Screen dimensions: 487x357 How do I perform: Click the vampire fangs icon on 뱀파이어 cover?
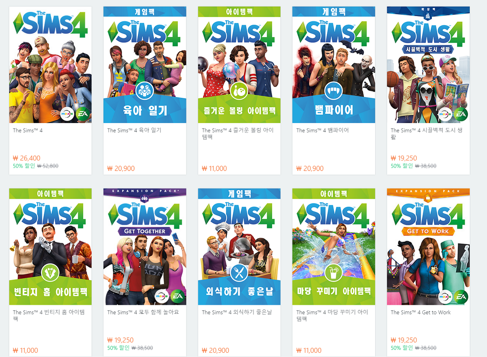pos(333,91)
